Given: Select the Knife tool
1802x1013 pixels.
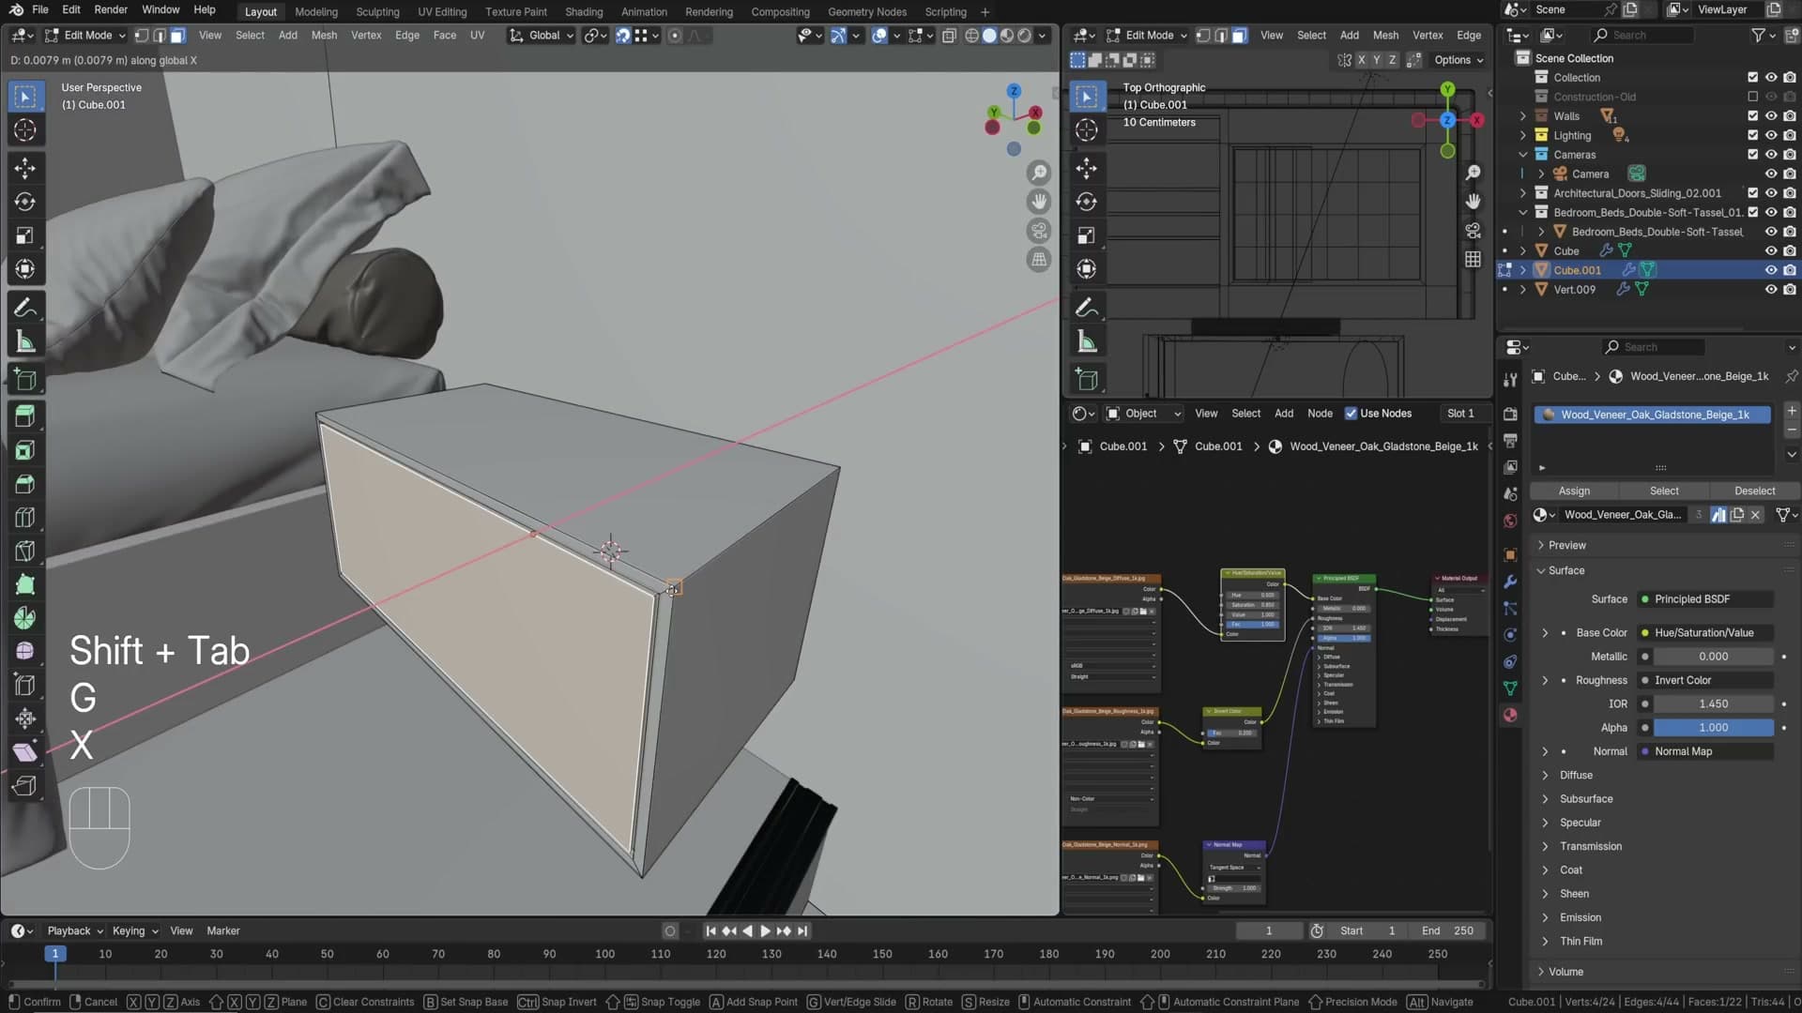Looking at the screenshot, I should tap(25, 552).
